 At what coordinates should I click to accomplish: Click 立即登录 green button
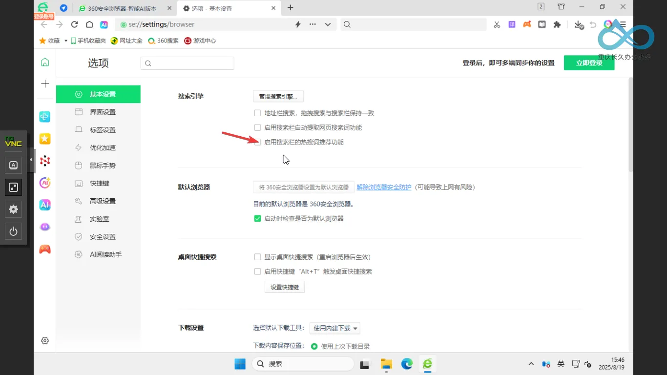tap(589, 63)
